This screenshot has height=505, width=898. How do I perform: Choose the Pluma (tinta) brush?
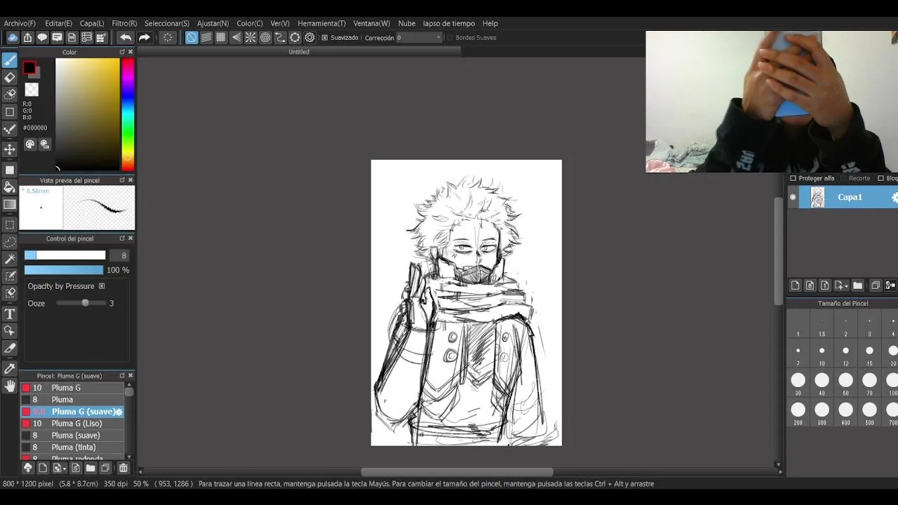click(x=72, y=447)
